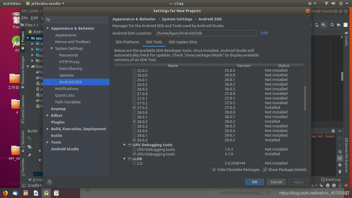Open the Plugins settings page
Viewport: 352px width, 198px height.
click(x=58, y=122)
